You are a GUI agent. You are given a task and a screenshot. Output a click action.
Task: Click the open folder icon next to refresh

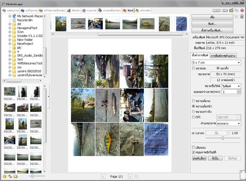tap(15, 176)
